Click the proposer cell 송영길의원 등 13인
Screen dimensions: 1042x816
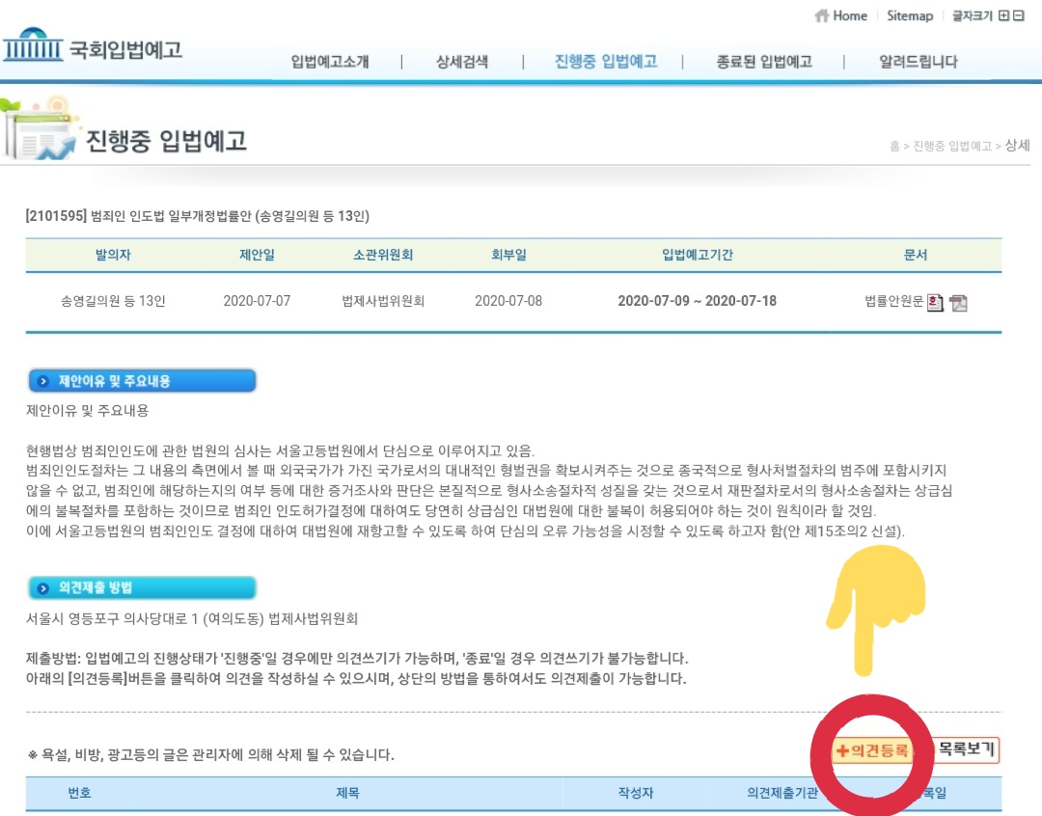[113, 301]
